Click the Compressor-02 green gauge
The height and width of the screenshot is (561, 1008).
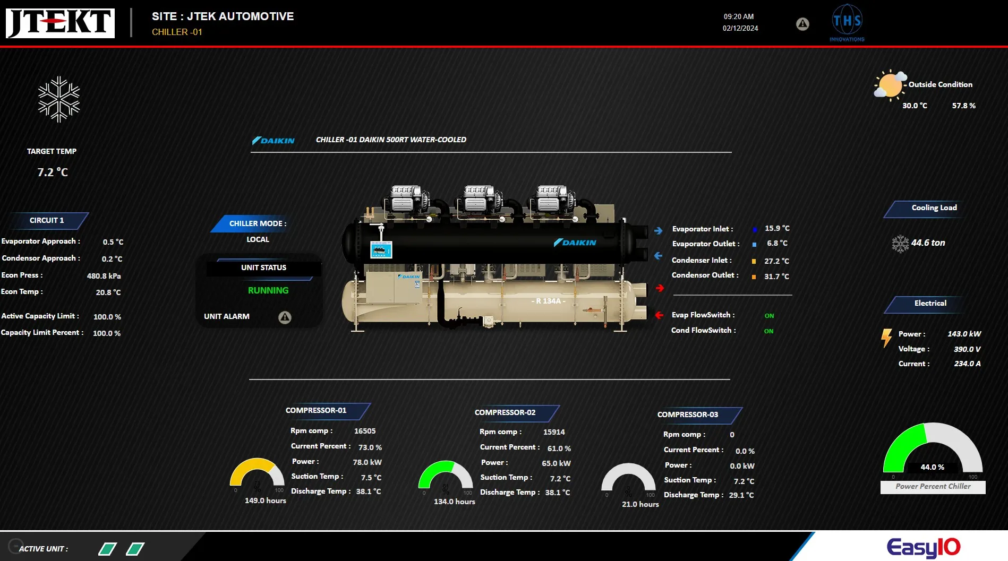446,474
